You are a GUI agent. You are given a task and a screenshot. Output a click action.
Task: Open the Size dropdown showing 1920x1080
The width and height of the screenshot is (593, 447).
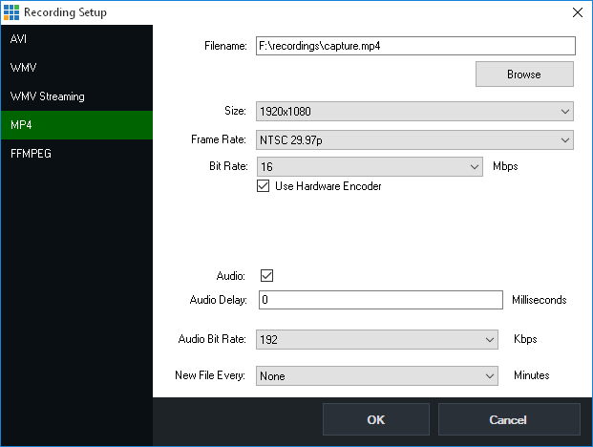[413, 112]
